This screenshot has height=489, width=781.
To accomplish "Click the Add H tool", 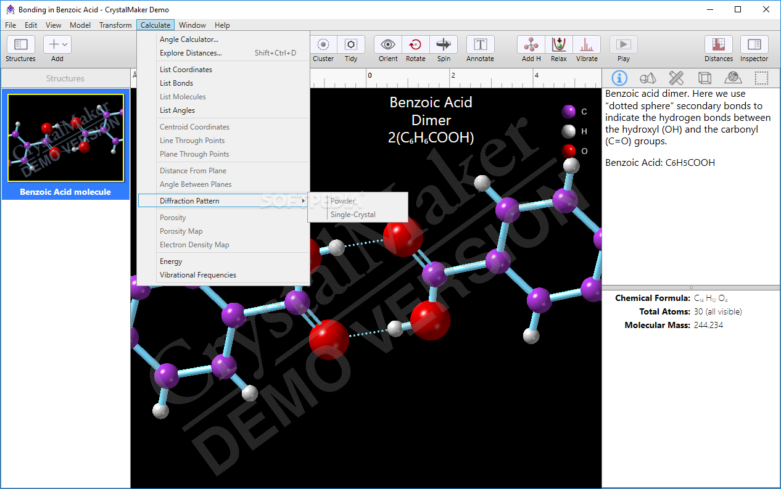I will (531, 45).
